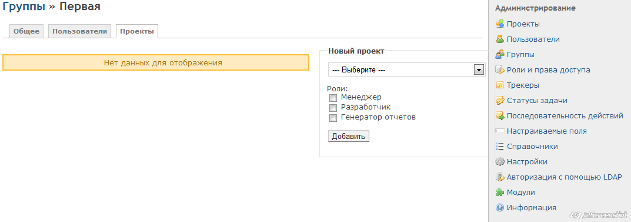
Task: Click the Последовательность действий icon
Action: click(x=499, y=115)
